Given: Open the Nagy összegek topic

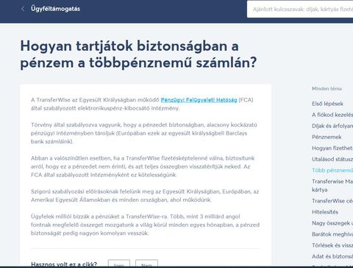Looking at the screenshot, I should (332, 223).
